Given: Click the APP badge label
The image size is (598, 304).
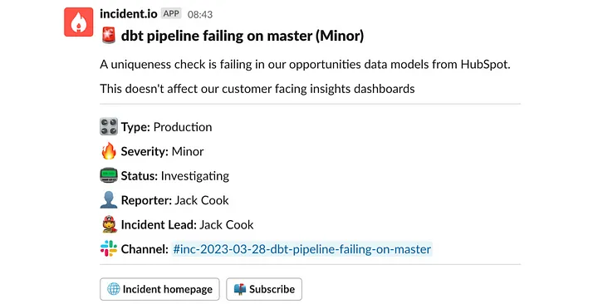Looking at the screenshot, I should pyautogui.click(x=171, y=14).
